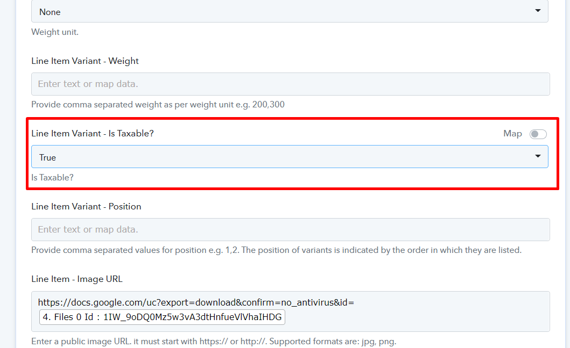Click the position values hint text

click(276, 250)
